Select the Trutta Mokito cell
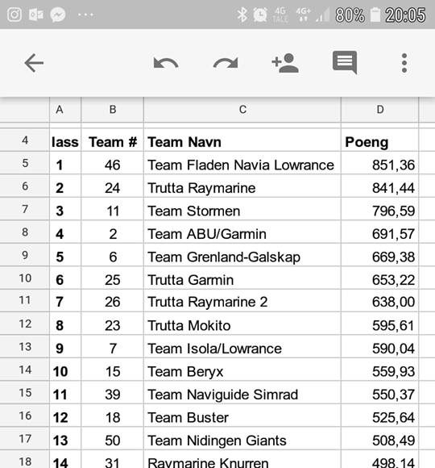The width and height of the screenshot is (435, 468). [242, 325]
